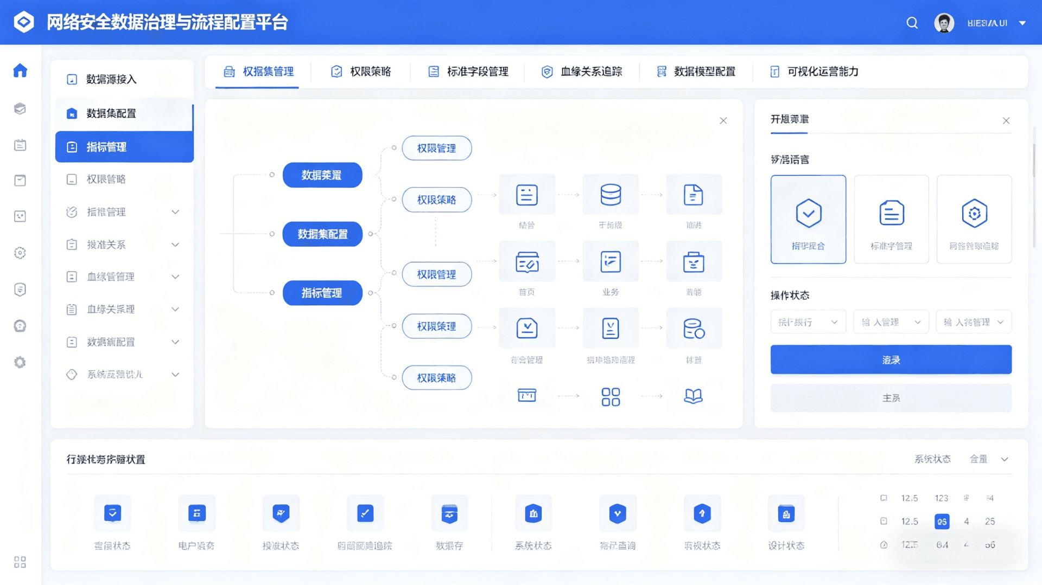Viewport: 1042px width, 585px height.
Task: Click the 查询状态 status icon
Action: pos(112,513)
